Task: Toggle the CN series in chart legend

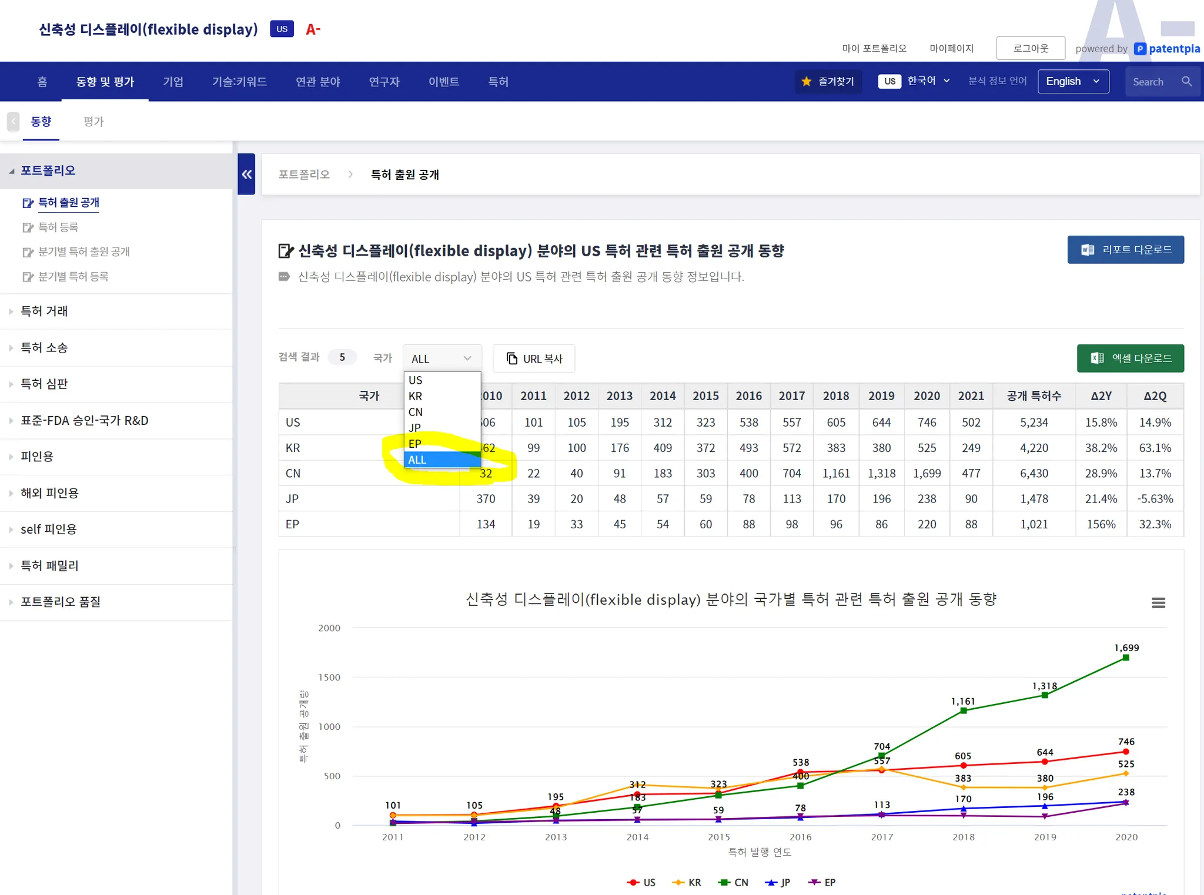Action: 734,882
